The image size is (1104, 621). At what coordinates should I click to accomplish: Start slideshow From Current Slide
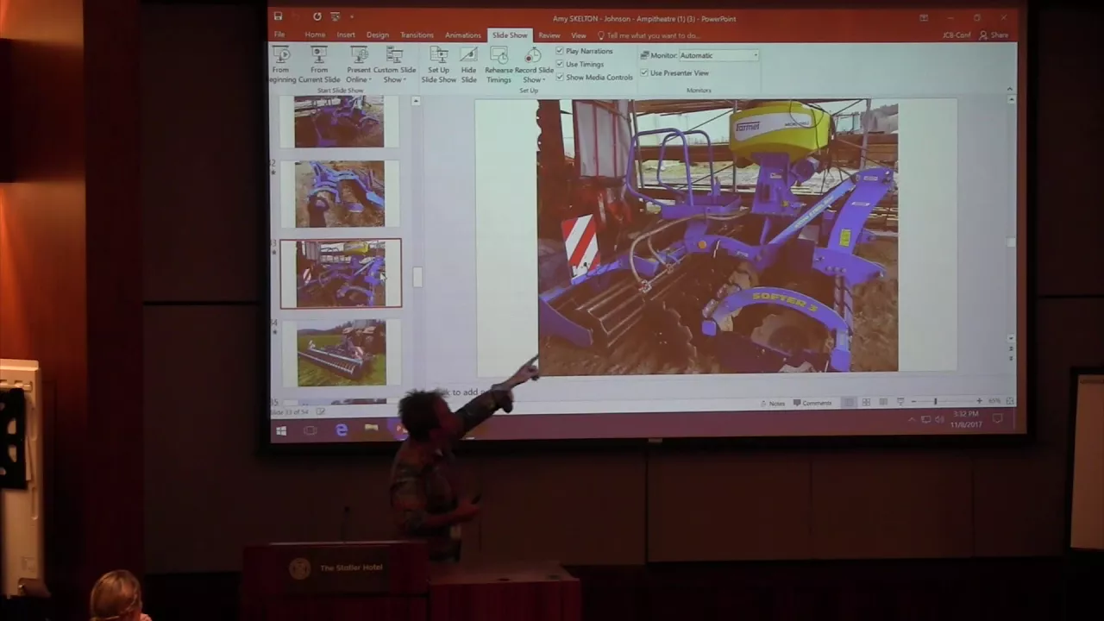point(319,66)
